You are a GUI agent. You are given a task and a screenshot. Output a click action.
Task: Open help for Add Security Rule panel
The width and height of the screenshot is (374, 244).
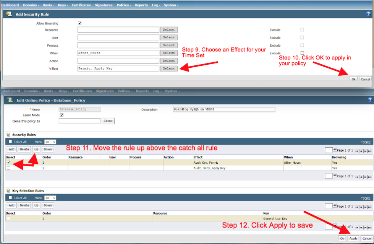click(x=369, y=14)
